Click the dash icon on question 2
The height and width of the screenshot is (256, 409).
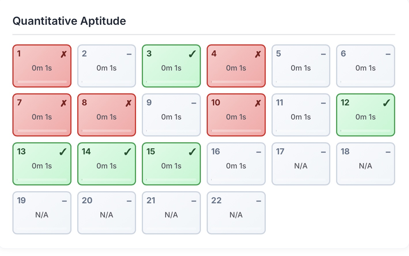129,54
